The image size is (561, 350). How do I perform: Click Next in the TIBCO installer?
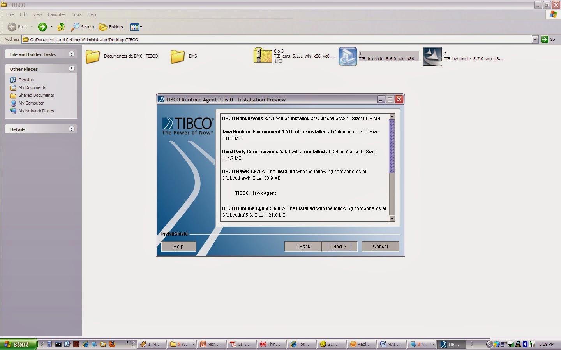(x=339, y=246)
